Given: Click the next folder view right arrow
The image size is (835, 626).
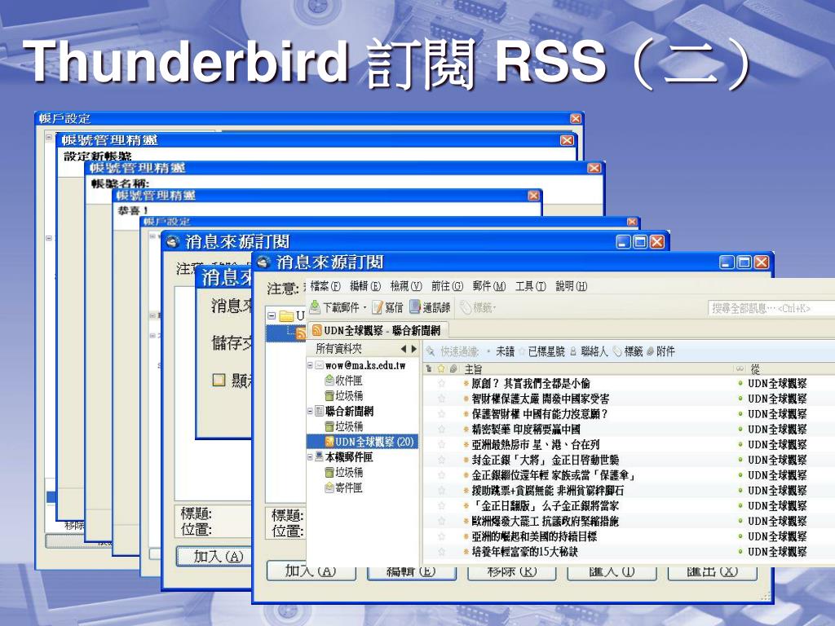Looking at the screenshot, I should click(x=413, y=349).
